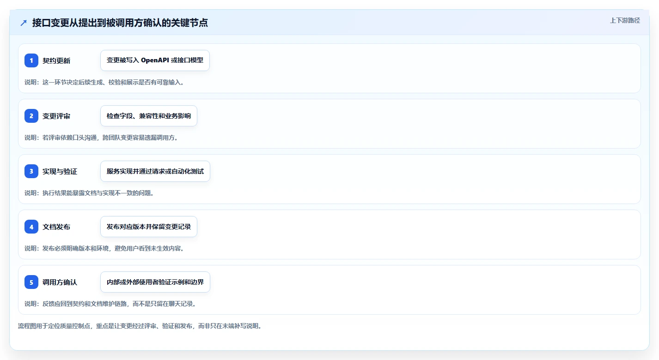This screenshot has height=360, width=659.
Task: Click the step 1 number badge
Action: (x=31, y=60)
